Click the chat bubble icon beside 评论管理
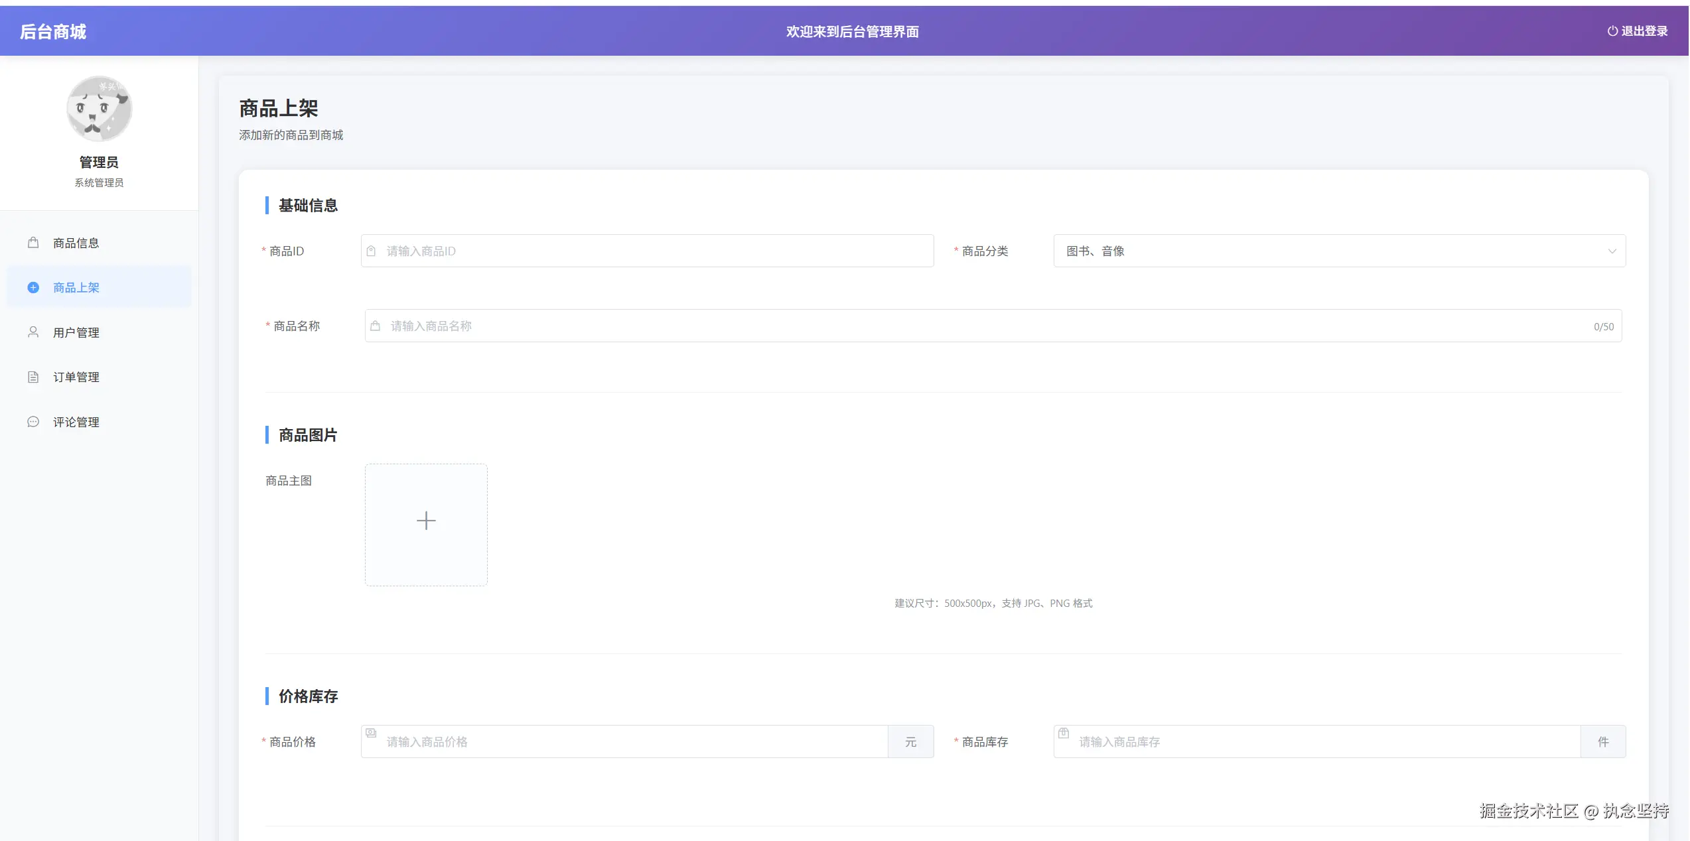This screenshot has height=841, width=1690. coord(33,422)
